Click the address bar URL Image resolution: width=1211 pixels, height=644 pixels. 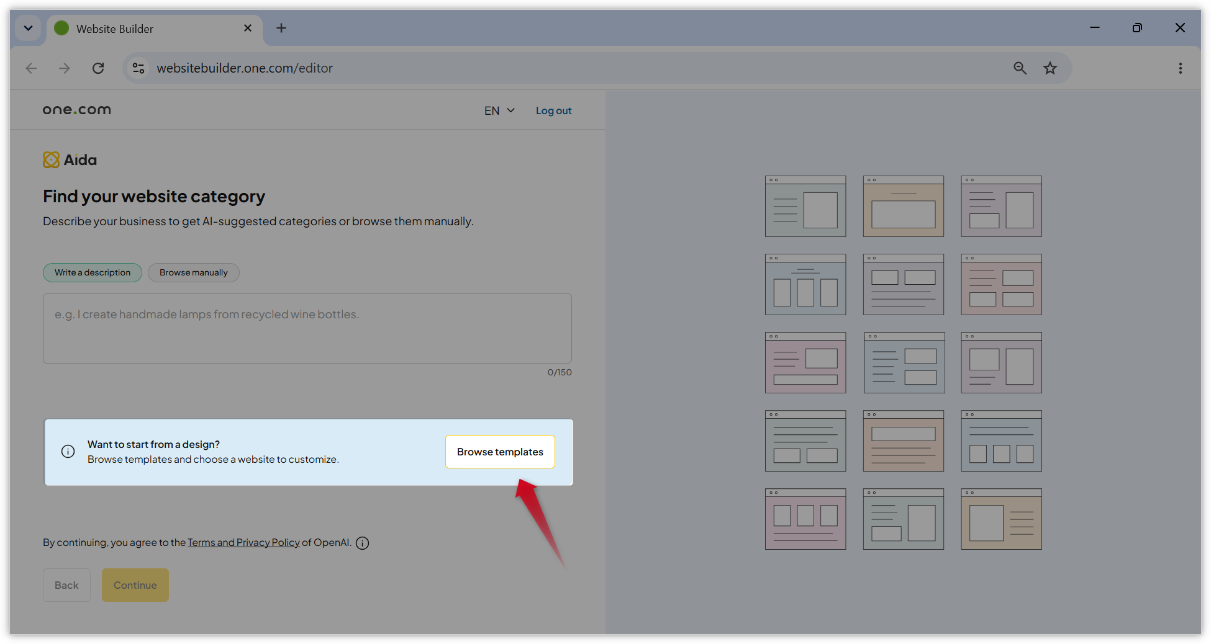245,68
